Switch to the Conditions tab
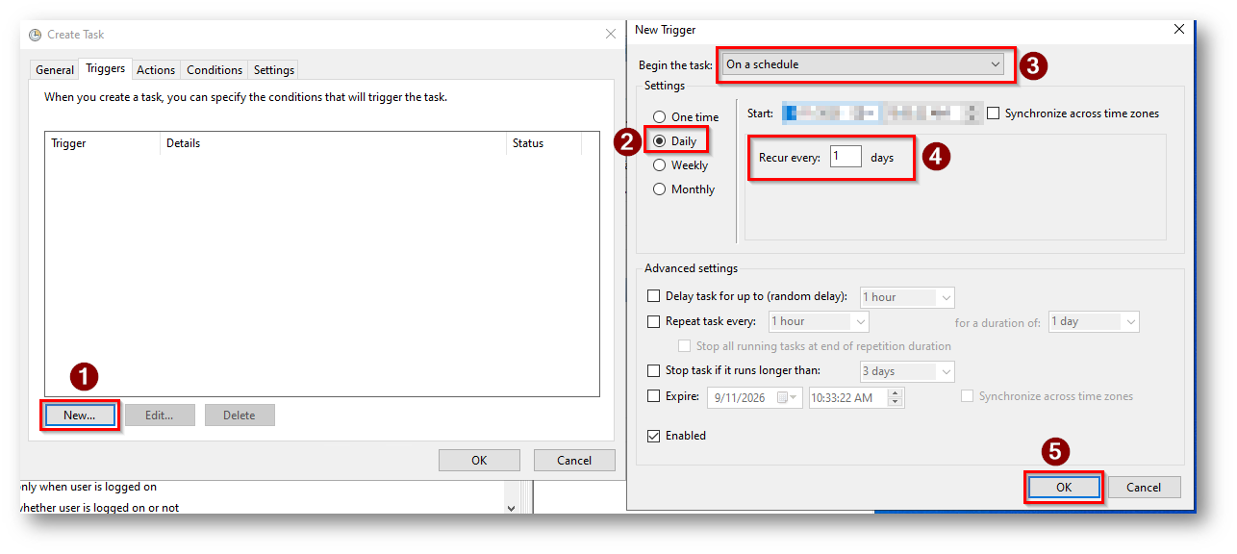 tap(215, 70)
